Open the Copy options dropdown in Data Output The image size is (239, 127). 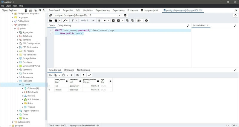(59, 75)
